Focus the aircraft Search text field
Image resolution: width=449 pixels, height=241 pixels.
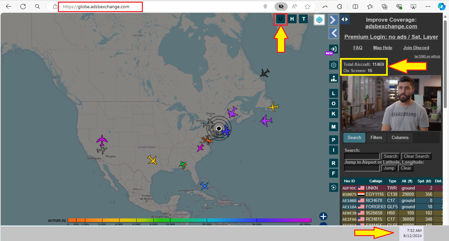(362, 156)
